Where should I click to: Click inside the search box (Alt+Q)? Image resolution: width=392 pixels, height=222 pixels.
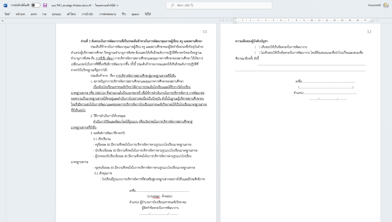[219, 5]
